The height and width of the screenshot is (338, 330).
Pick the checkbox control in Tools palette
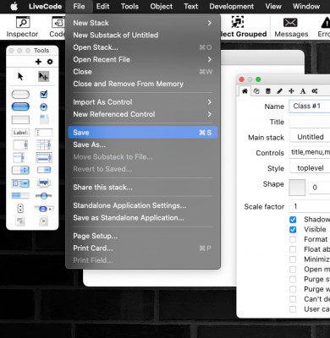(44, 94)
